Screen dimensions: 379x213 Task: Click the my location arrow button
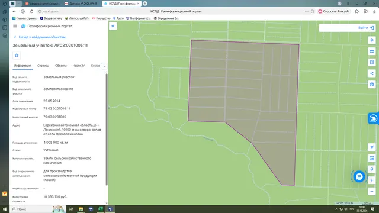372,147
